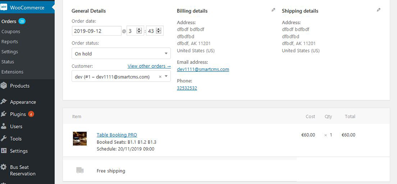Click the pencil icon beside Billing details
Image resolution: width=397 pixels, height=184 pixels.
click(273, 10)
